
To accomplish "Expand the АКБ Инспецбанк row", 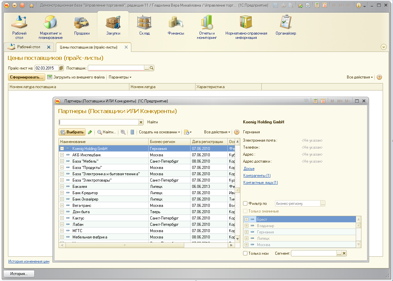I will [62, 155].
